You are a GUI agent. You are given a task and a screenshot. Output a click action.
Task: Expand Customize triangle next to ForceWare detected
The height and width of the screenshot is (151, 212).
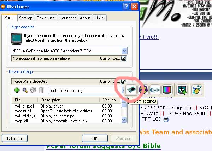pyautogui.click(x=124, y=81)
